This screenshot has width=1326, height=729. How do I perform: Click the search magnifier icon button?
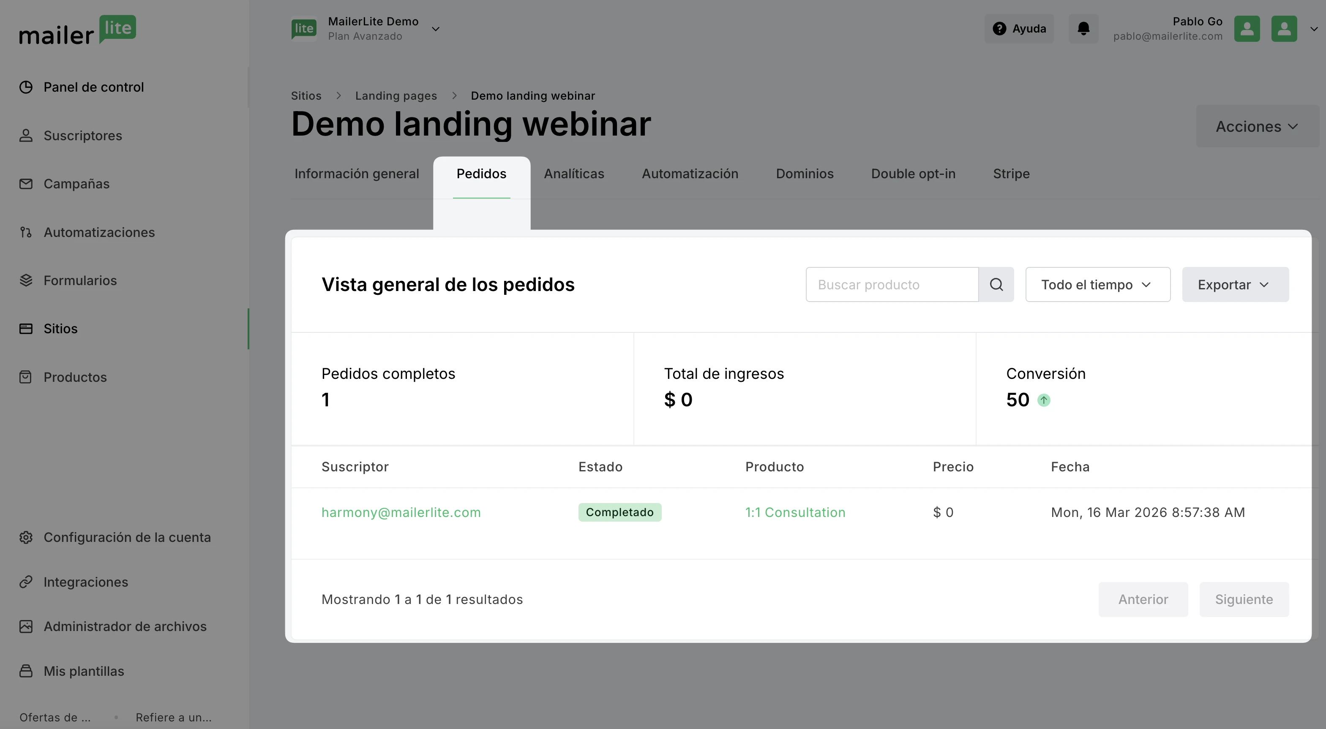coord(996,285)
